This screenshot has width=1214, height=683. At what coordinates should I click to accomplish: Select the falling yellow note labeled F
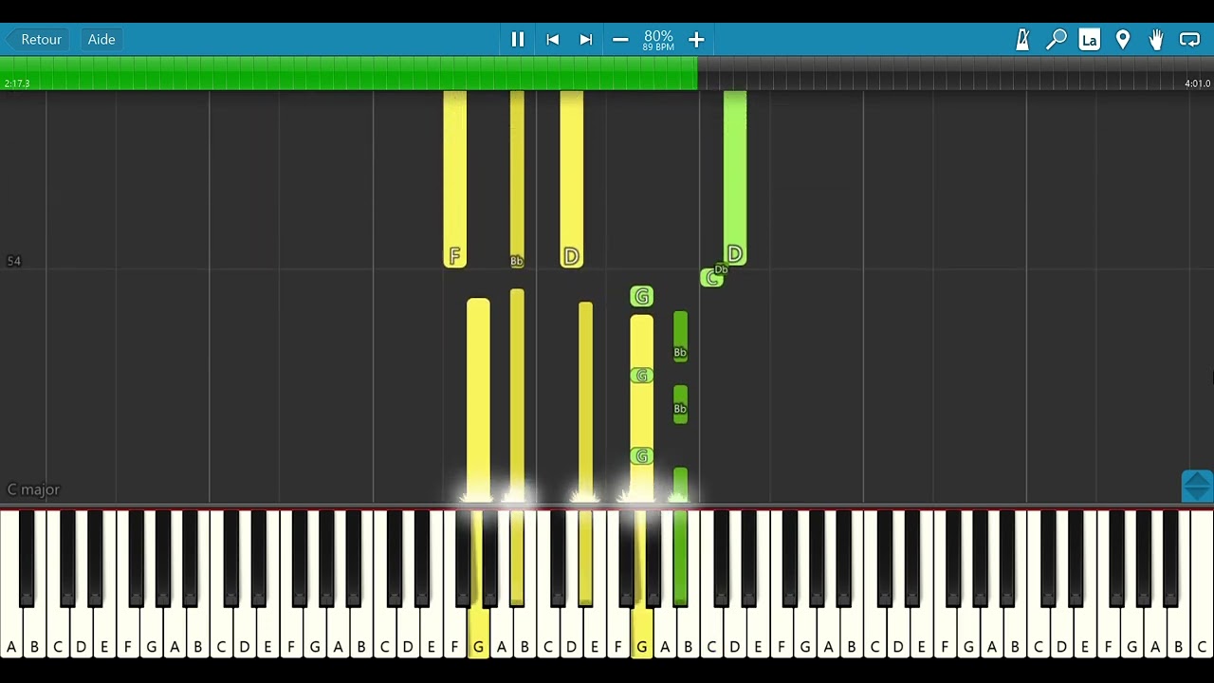[x=454, y=179]
